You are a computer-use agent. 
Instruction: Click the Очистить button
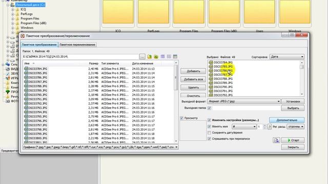[193, 96]
